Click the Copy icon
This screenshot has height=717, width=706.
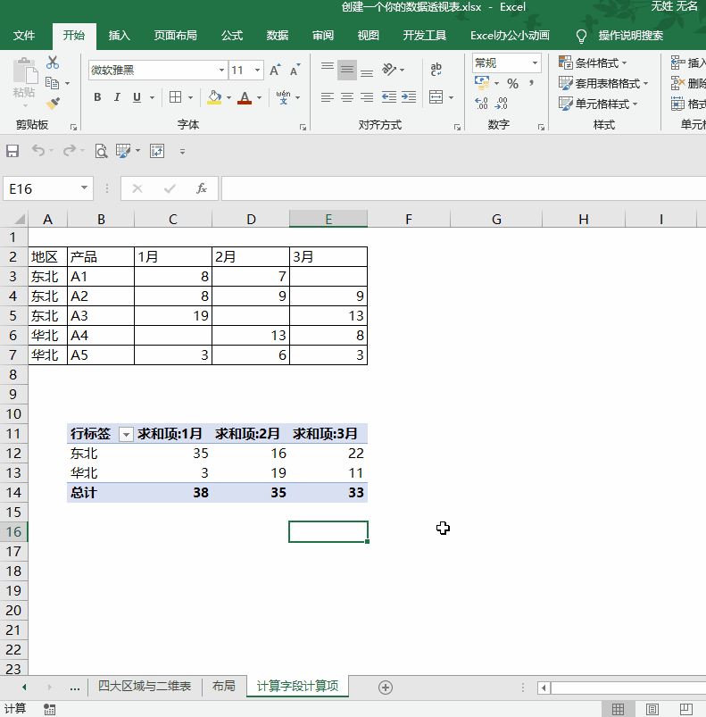pos(52,83)
